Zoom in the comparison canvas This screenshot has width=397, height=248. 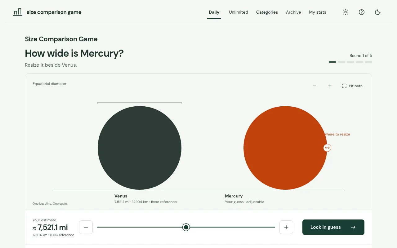coord(330,86)
